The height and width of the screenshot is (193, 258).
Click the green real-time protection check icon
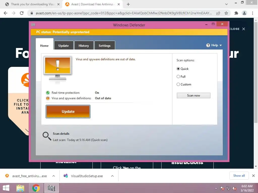(48, 93)
